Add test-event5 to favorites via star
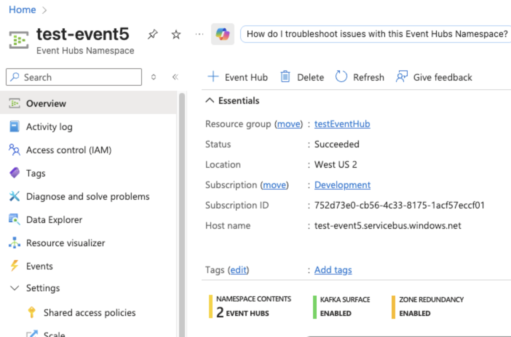Screen dimensions: 511x337 coord(175,34)
